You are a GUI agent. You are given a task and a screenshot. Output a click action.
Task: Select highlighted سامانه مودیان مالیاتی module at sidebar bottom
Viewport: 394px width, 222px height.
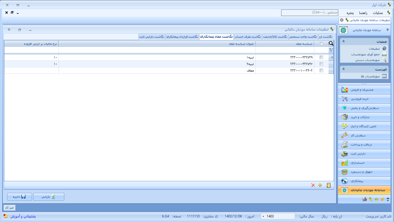click(364, 190)
